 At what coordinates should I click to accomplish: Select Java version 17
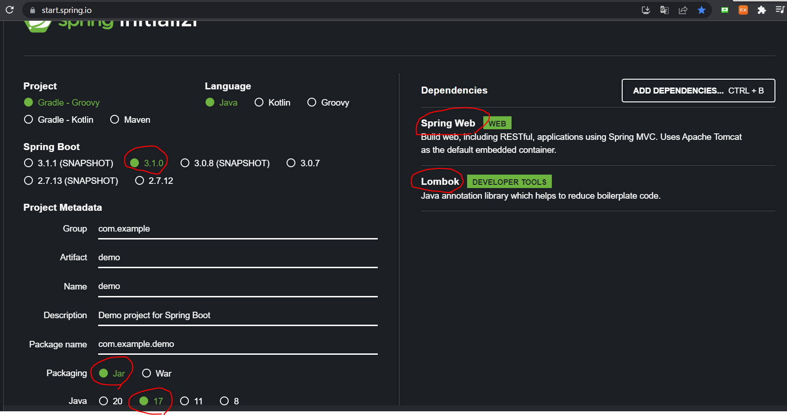point(151,401)
